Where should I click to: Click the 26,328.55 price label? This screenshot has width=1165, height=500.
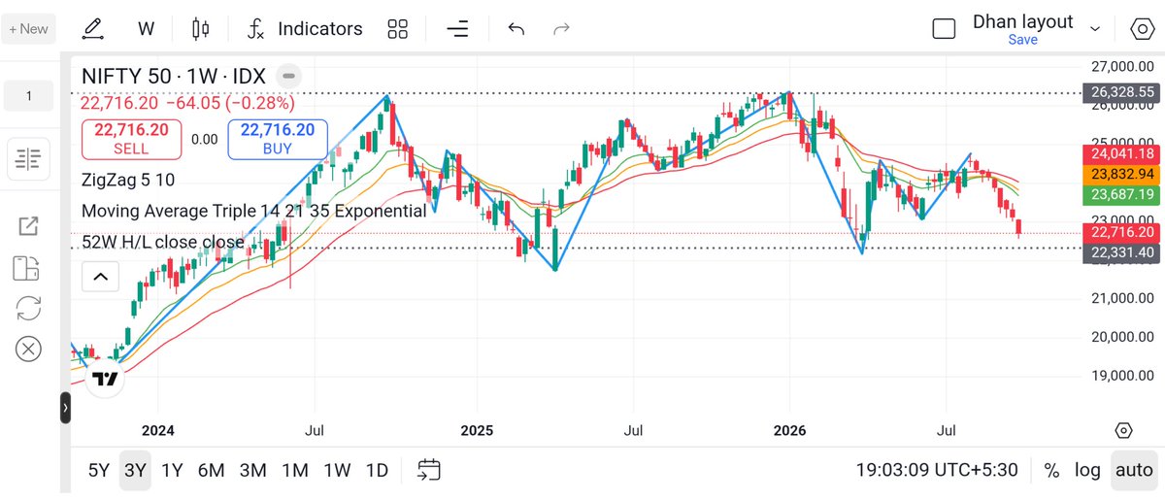1122,92
